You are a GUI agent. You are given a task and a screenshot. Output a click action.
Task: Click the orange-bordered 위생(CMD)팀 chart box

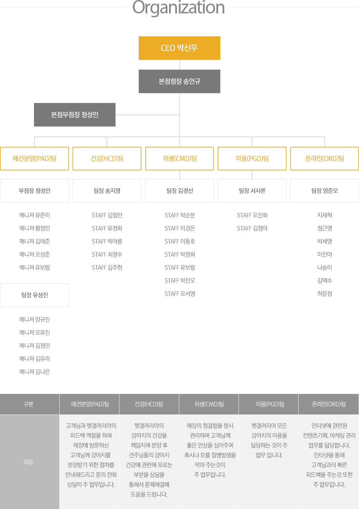point(179,159)
